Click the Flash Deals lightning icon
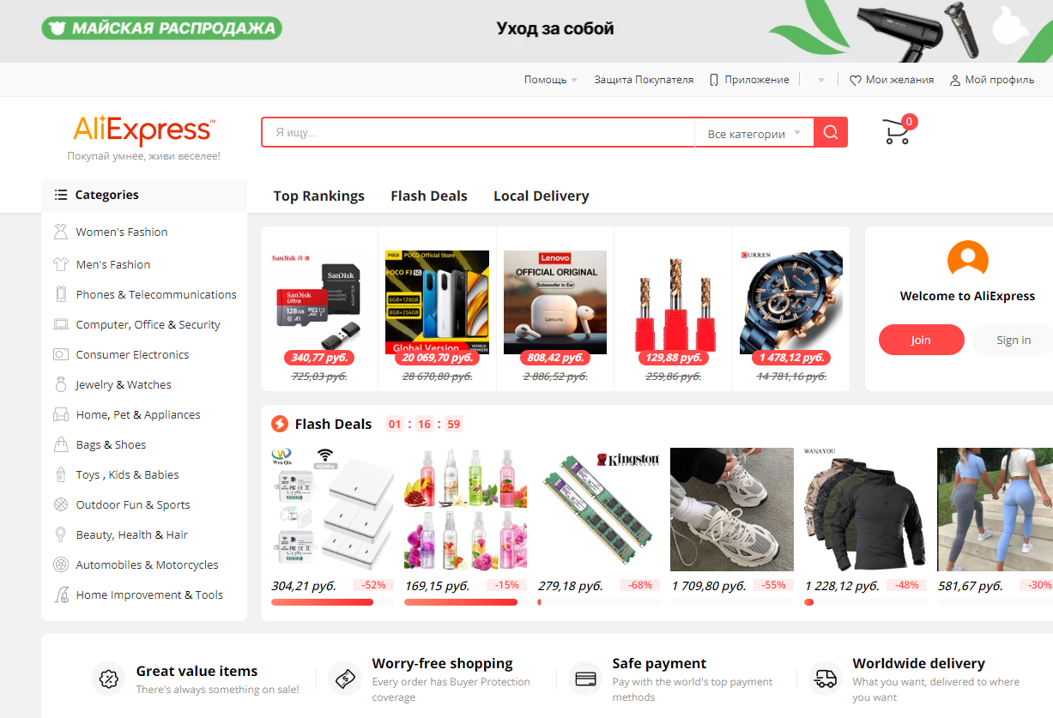 279,424
